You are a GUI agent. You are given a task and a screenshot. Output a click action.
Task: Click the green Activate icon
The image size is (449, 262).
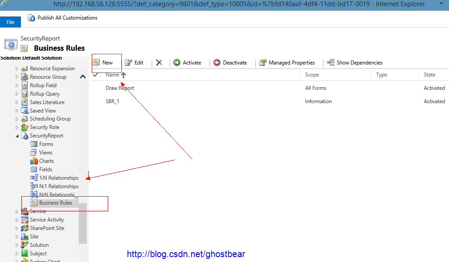click(x=177, y=62)
